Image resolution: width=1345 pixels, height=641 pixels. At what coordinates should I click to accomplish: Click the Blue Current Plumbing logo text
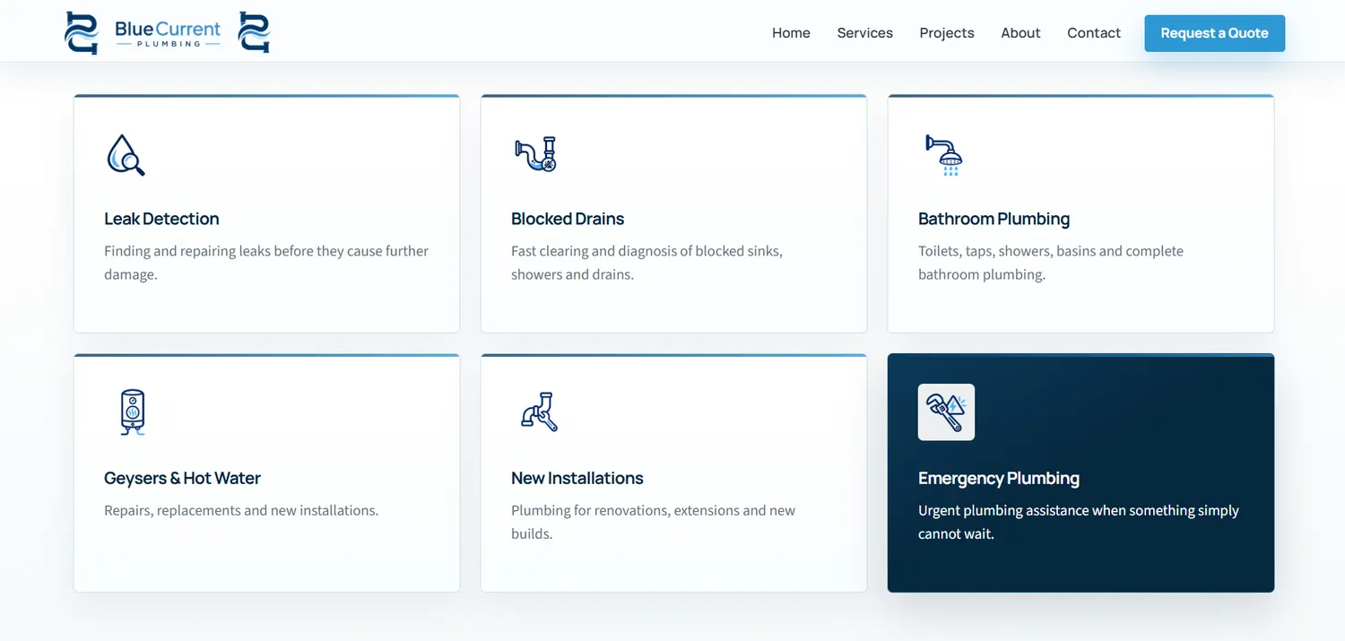tap(168, 33)
